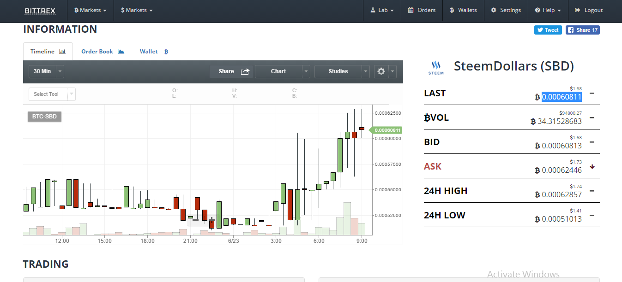Click the Chart type button
622x282 pixels.
pyautogui.click(x=278, y=71)
